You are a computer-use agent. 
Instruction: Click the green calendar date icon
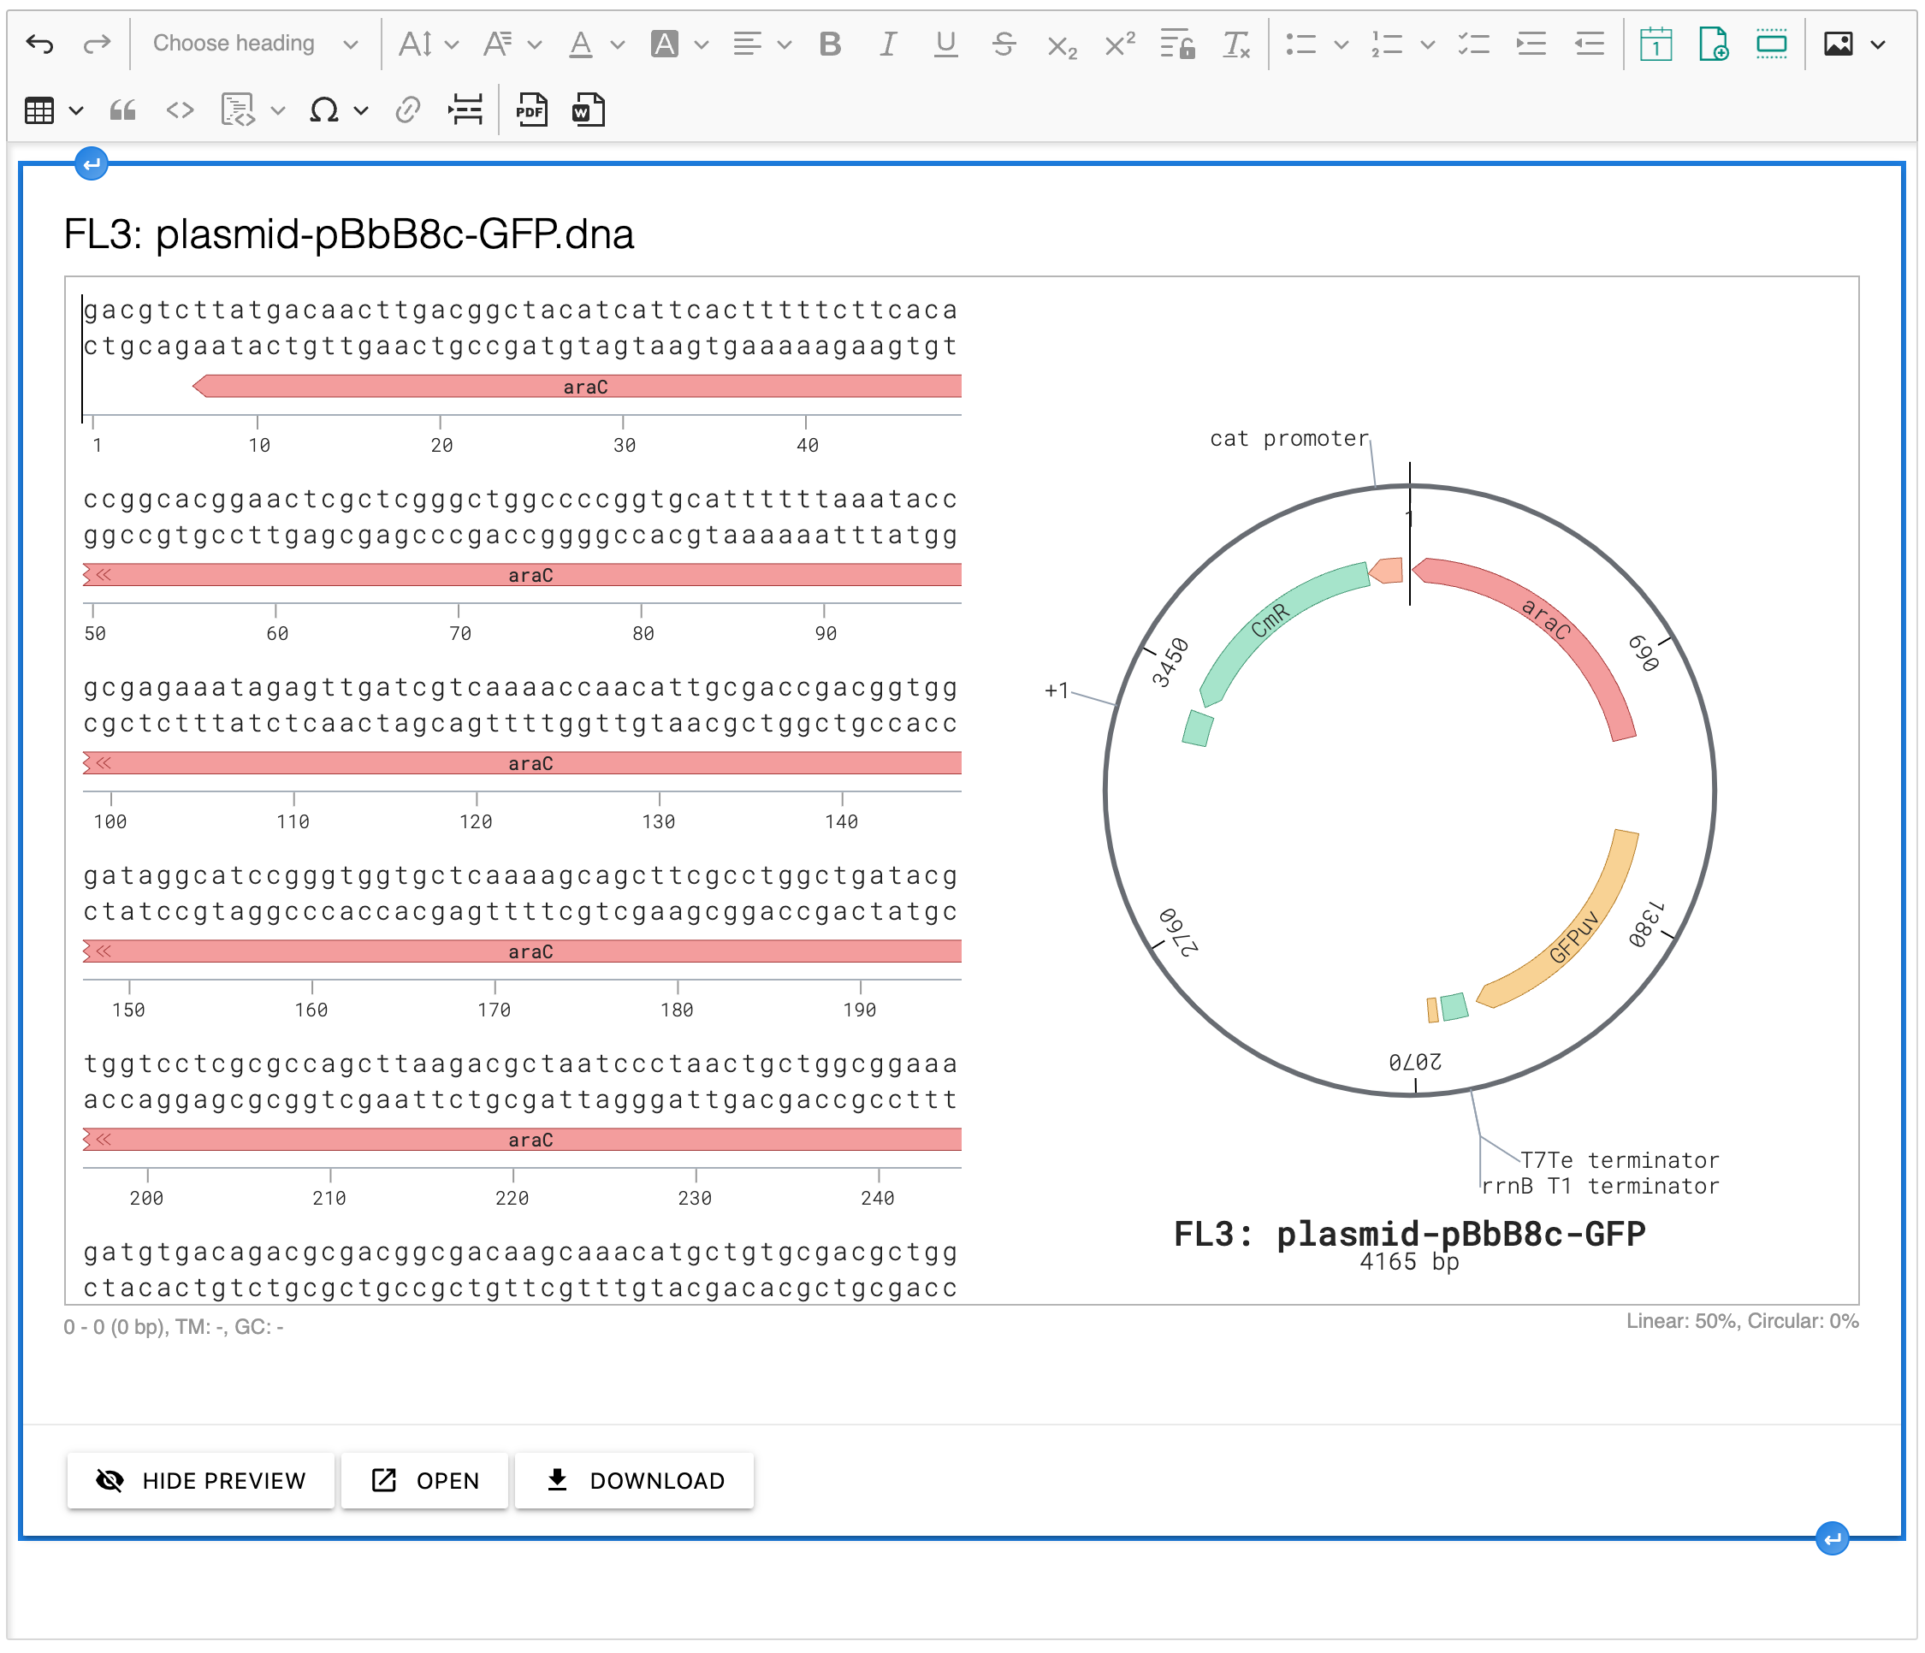1655,44
